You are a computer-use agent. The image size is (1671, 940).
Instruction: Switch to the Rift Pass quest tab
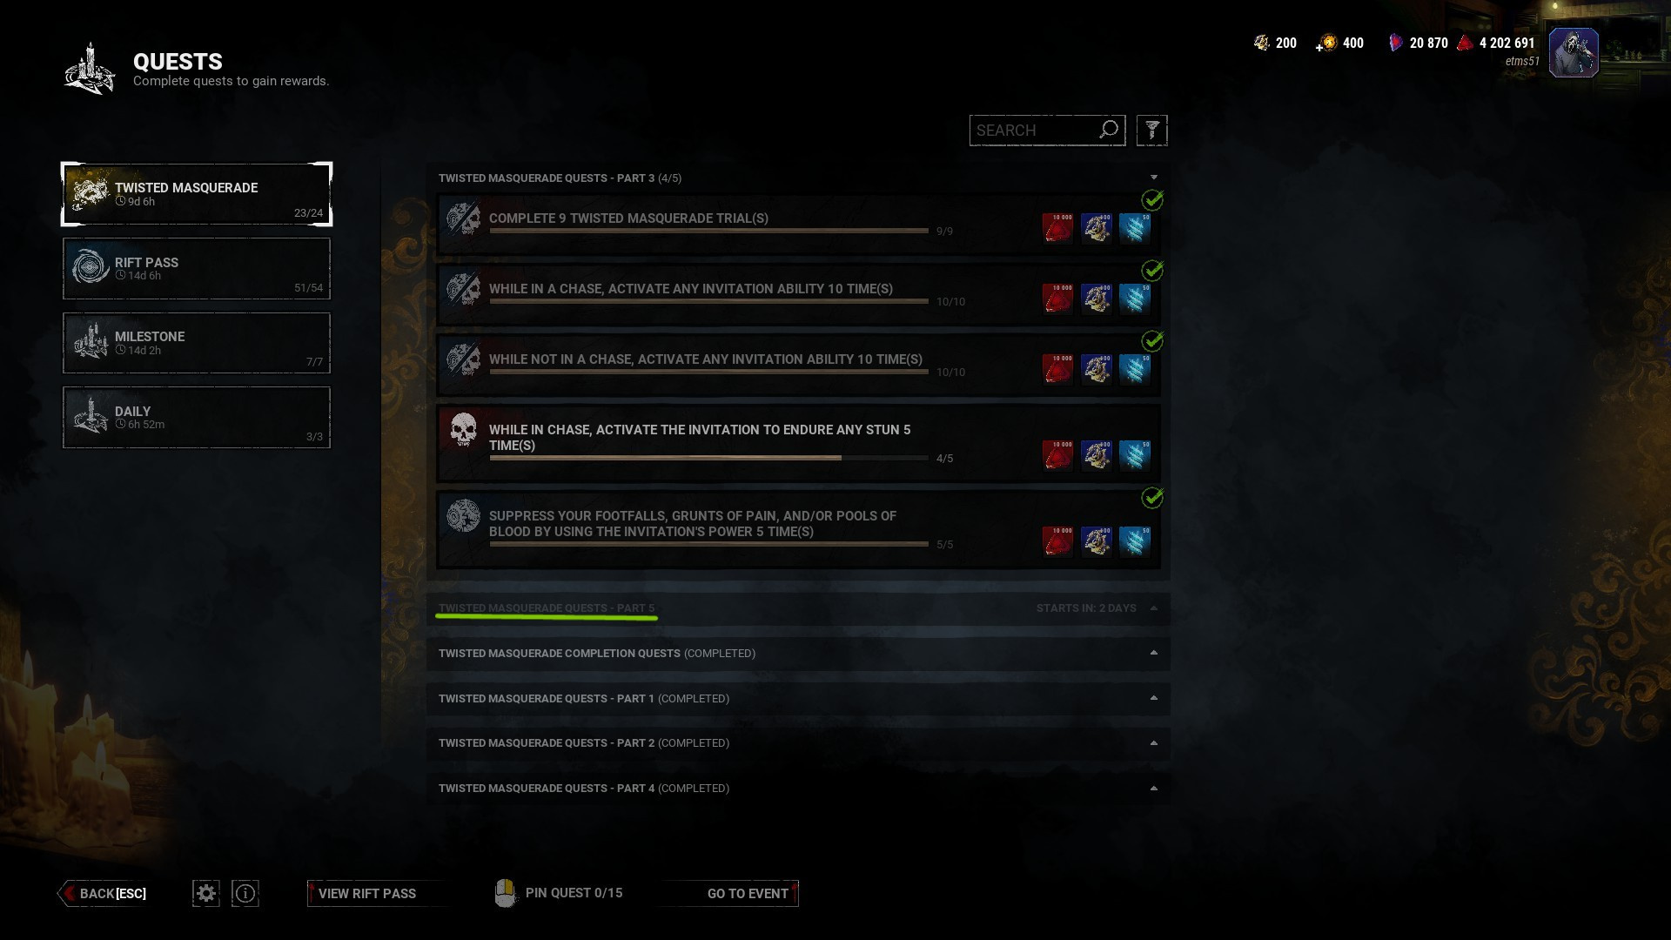click(197, 269)
